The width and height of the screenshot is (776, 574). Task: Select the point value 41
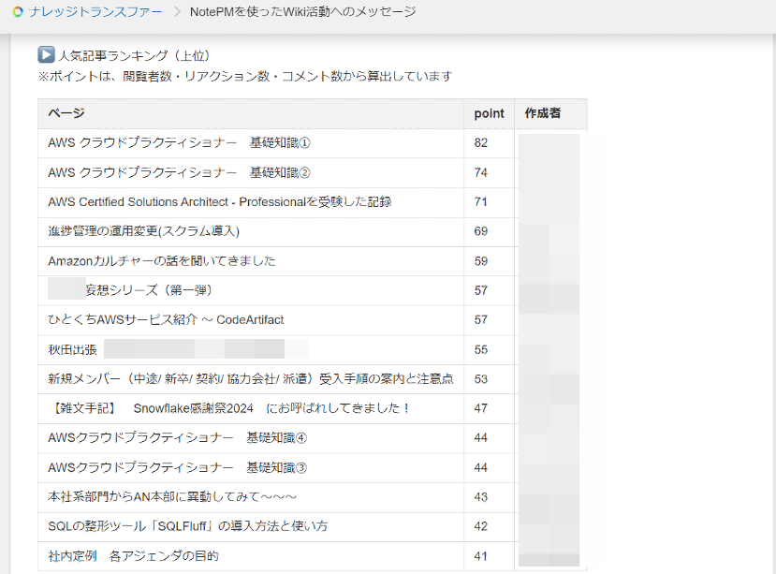pos(481,555)
